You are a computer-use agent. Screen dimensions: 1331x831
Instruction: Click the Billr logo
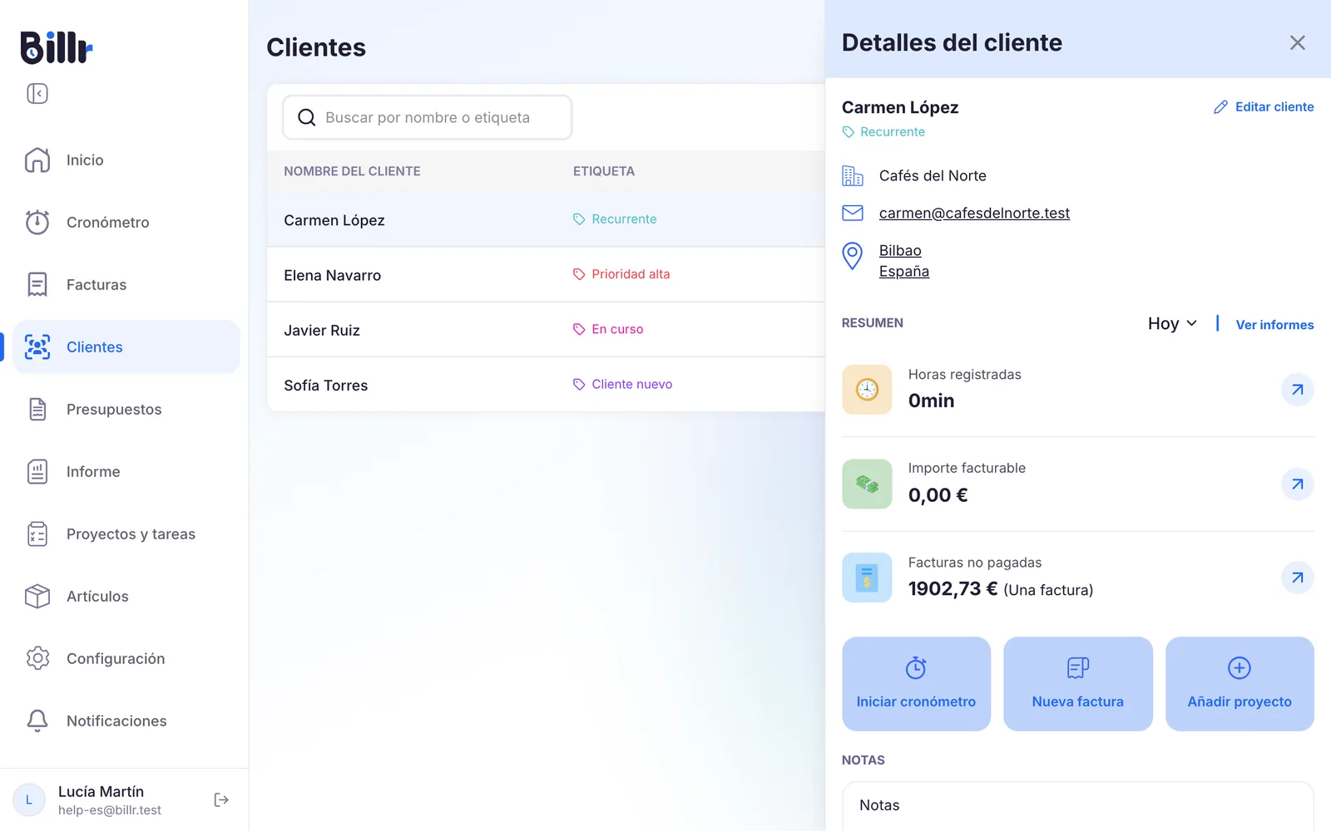(x=57, y=47)
